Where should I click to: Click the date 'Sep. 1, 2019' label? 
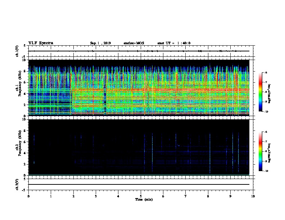point(100,43)
